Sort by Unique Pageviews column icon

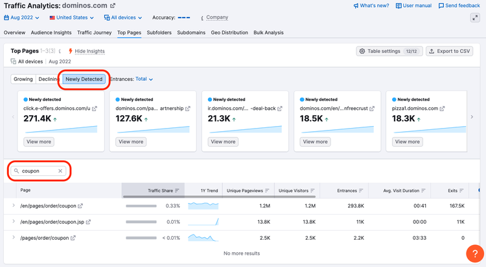267,191
